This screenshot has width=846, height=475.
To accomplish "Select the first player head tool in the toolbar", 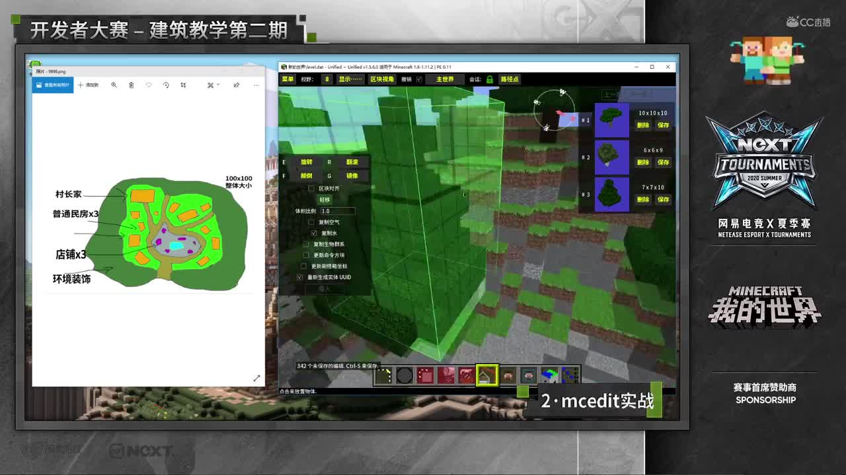I will click(x=508, y=375).
